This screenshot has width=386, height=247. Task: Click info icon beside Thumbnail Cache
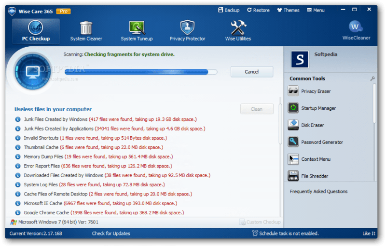point(18,147)
